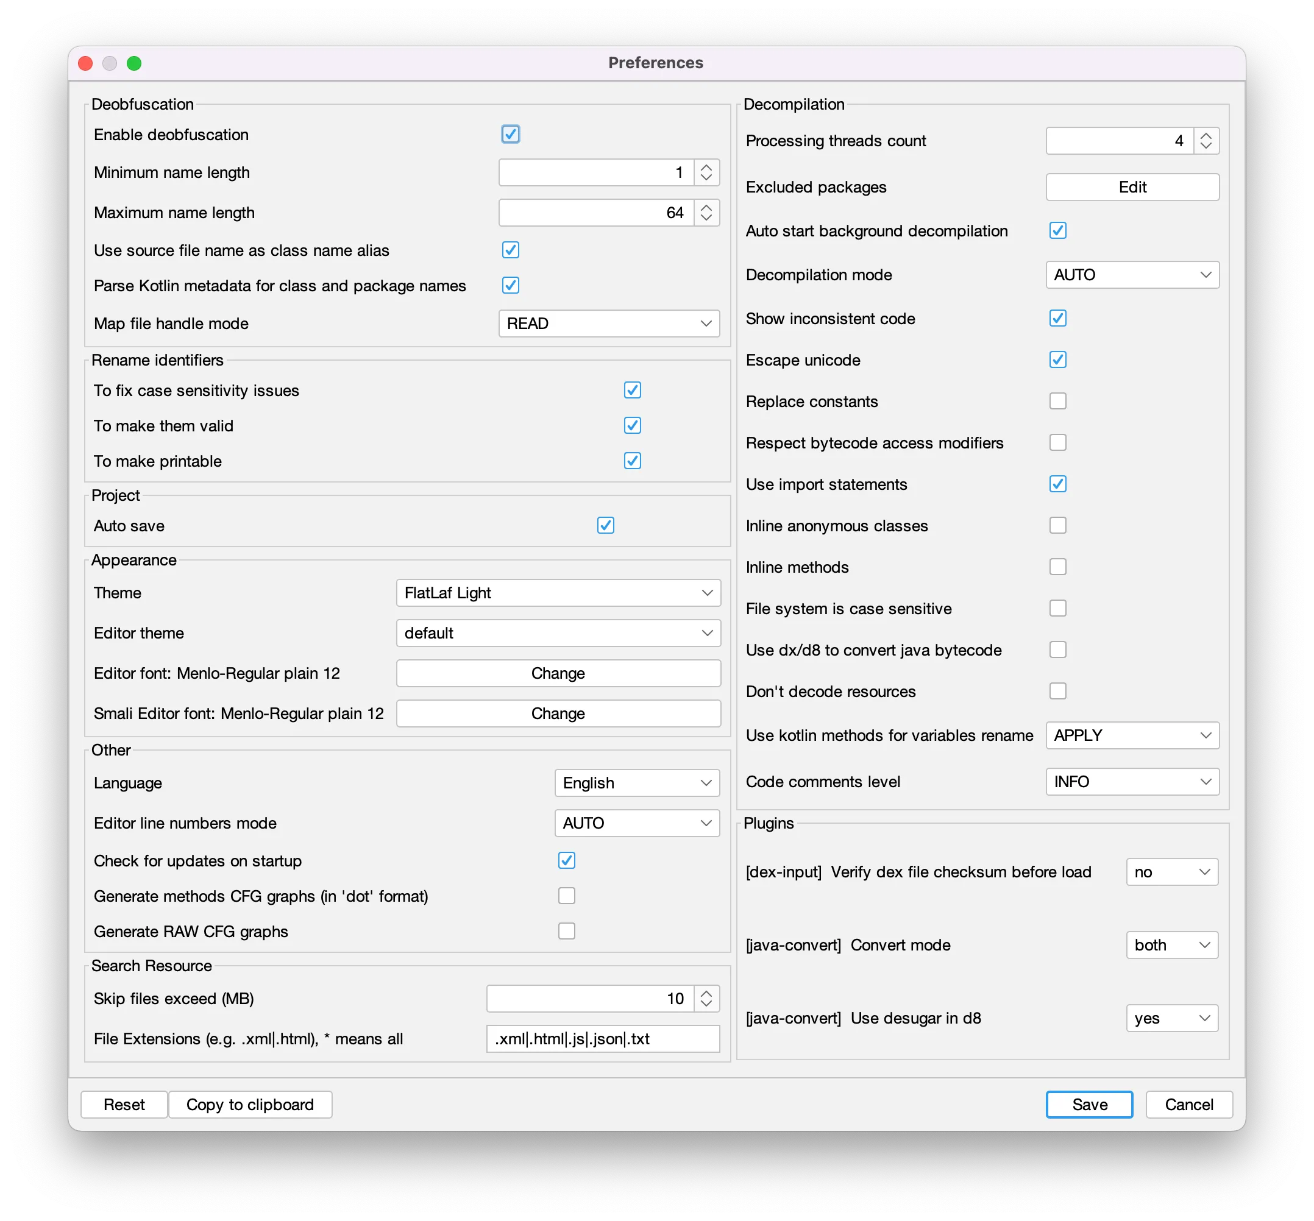Enable Inline anonymous classes checkbox
1314x1221 pixels.
pyautogui.click(x=1057, y=525)
